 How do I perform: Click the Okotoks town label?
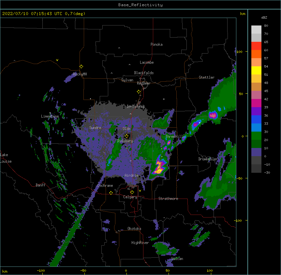134,229
